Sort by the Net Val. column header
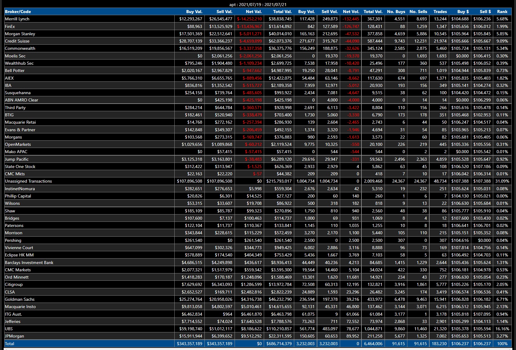Screen dimensions: 516x350 tap(254, 12)
